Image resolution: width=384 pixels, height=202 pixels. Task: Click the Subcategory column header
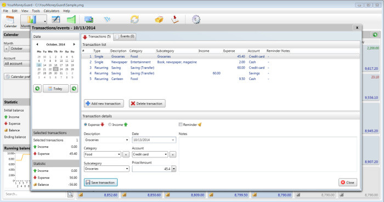(x=165, y=51)
